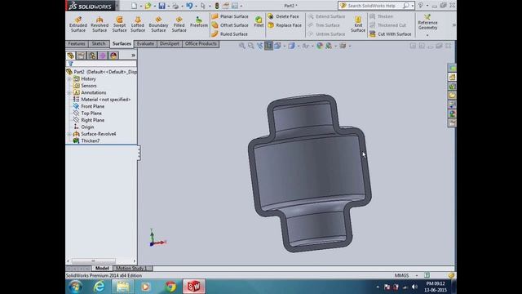This screenshot has height=294, width=522.
Task: Click the Cut With Surface command
Action: click(x=391, y=34)
